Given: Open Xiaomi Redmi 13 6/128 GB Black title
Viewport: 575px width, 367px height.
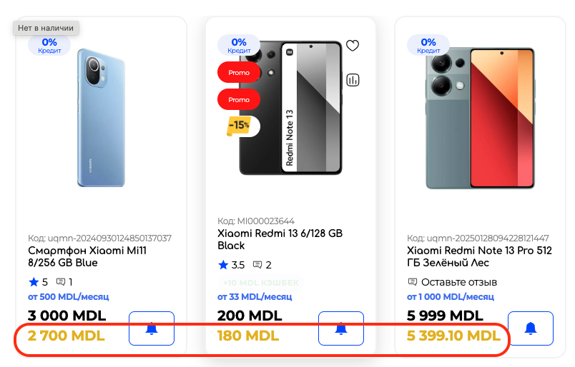Looking at the screenshot, I should tap(280, 239).
